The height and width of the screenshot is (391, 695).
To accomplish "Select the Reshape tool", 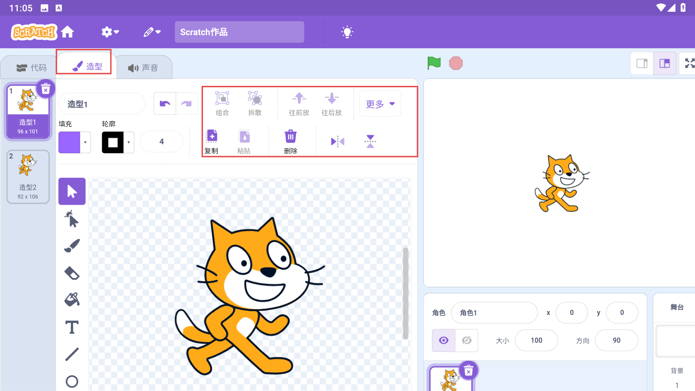I will pos(72,219).
